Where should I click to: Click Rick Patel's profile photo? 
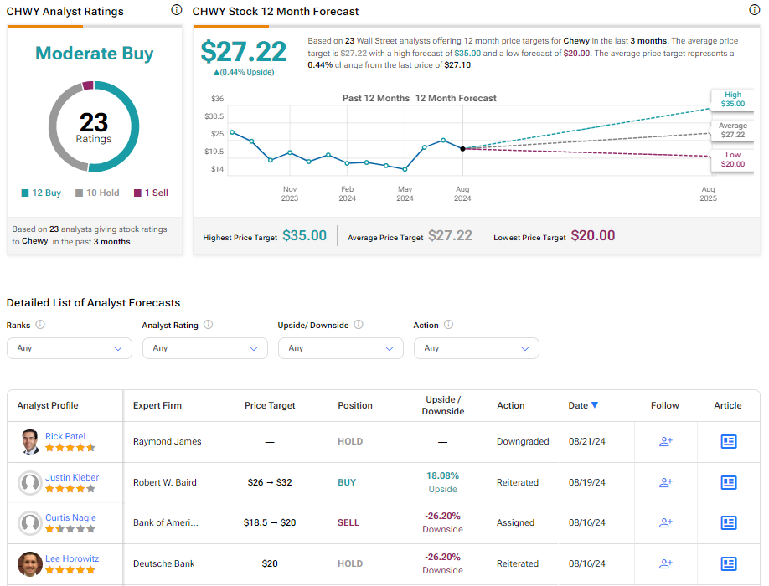click(30, 441)
